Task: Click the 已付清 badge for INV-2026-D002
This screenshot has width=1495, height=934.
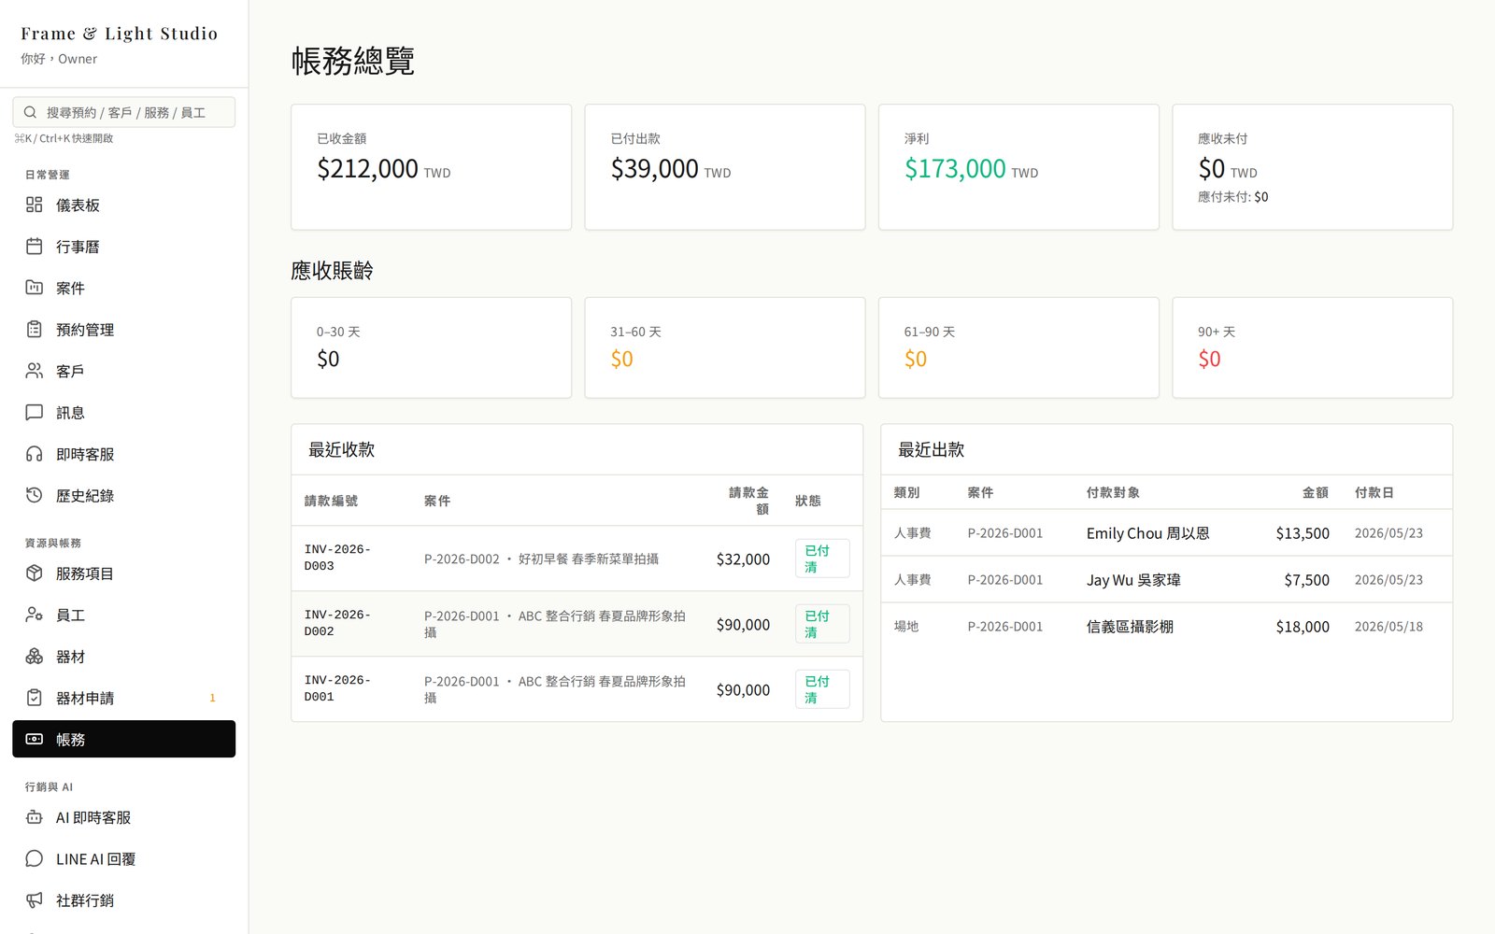Action: click(822, 624)
